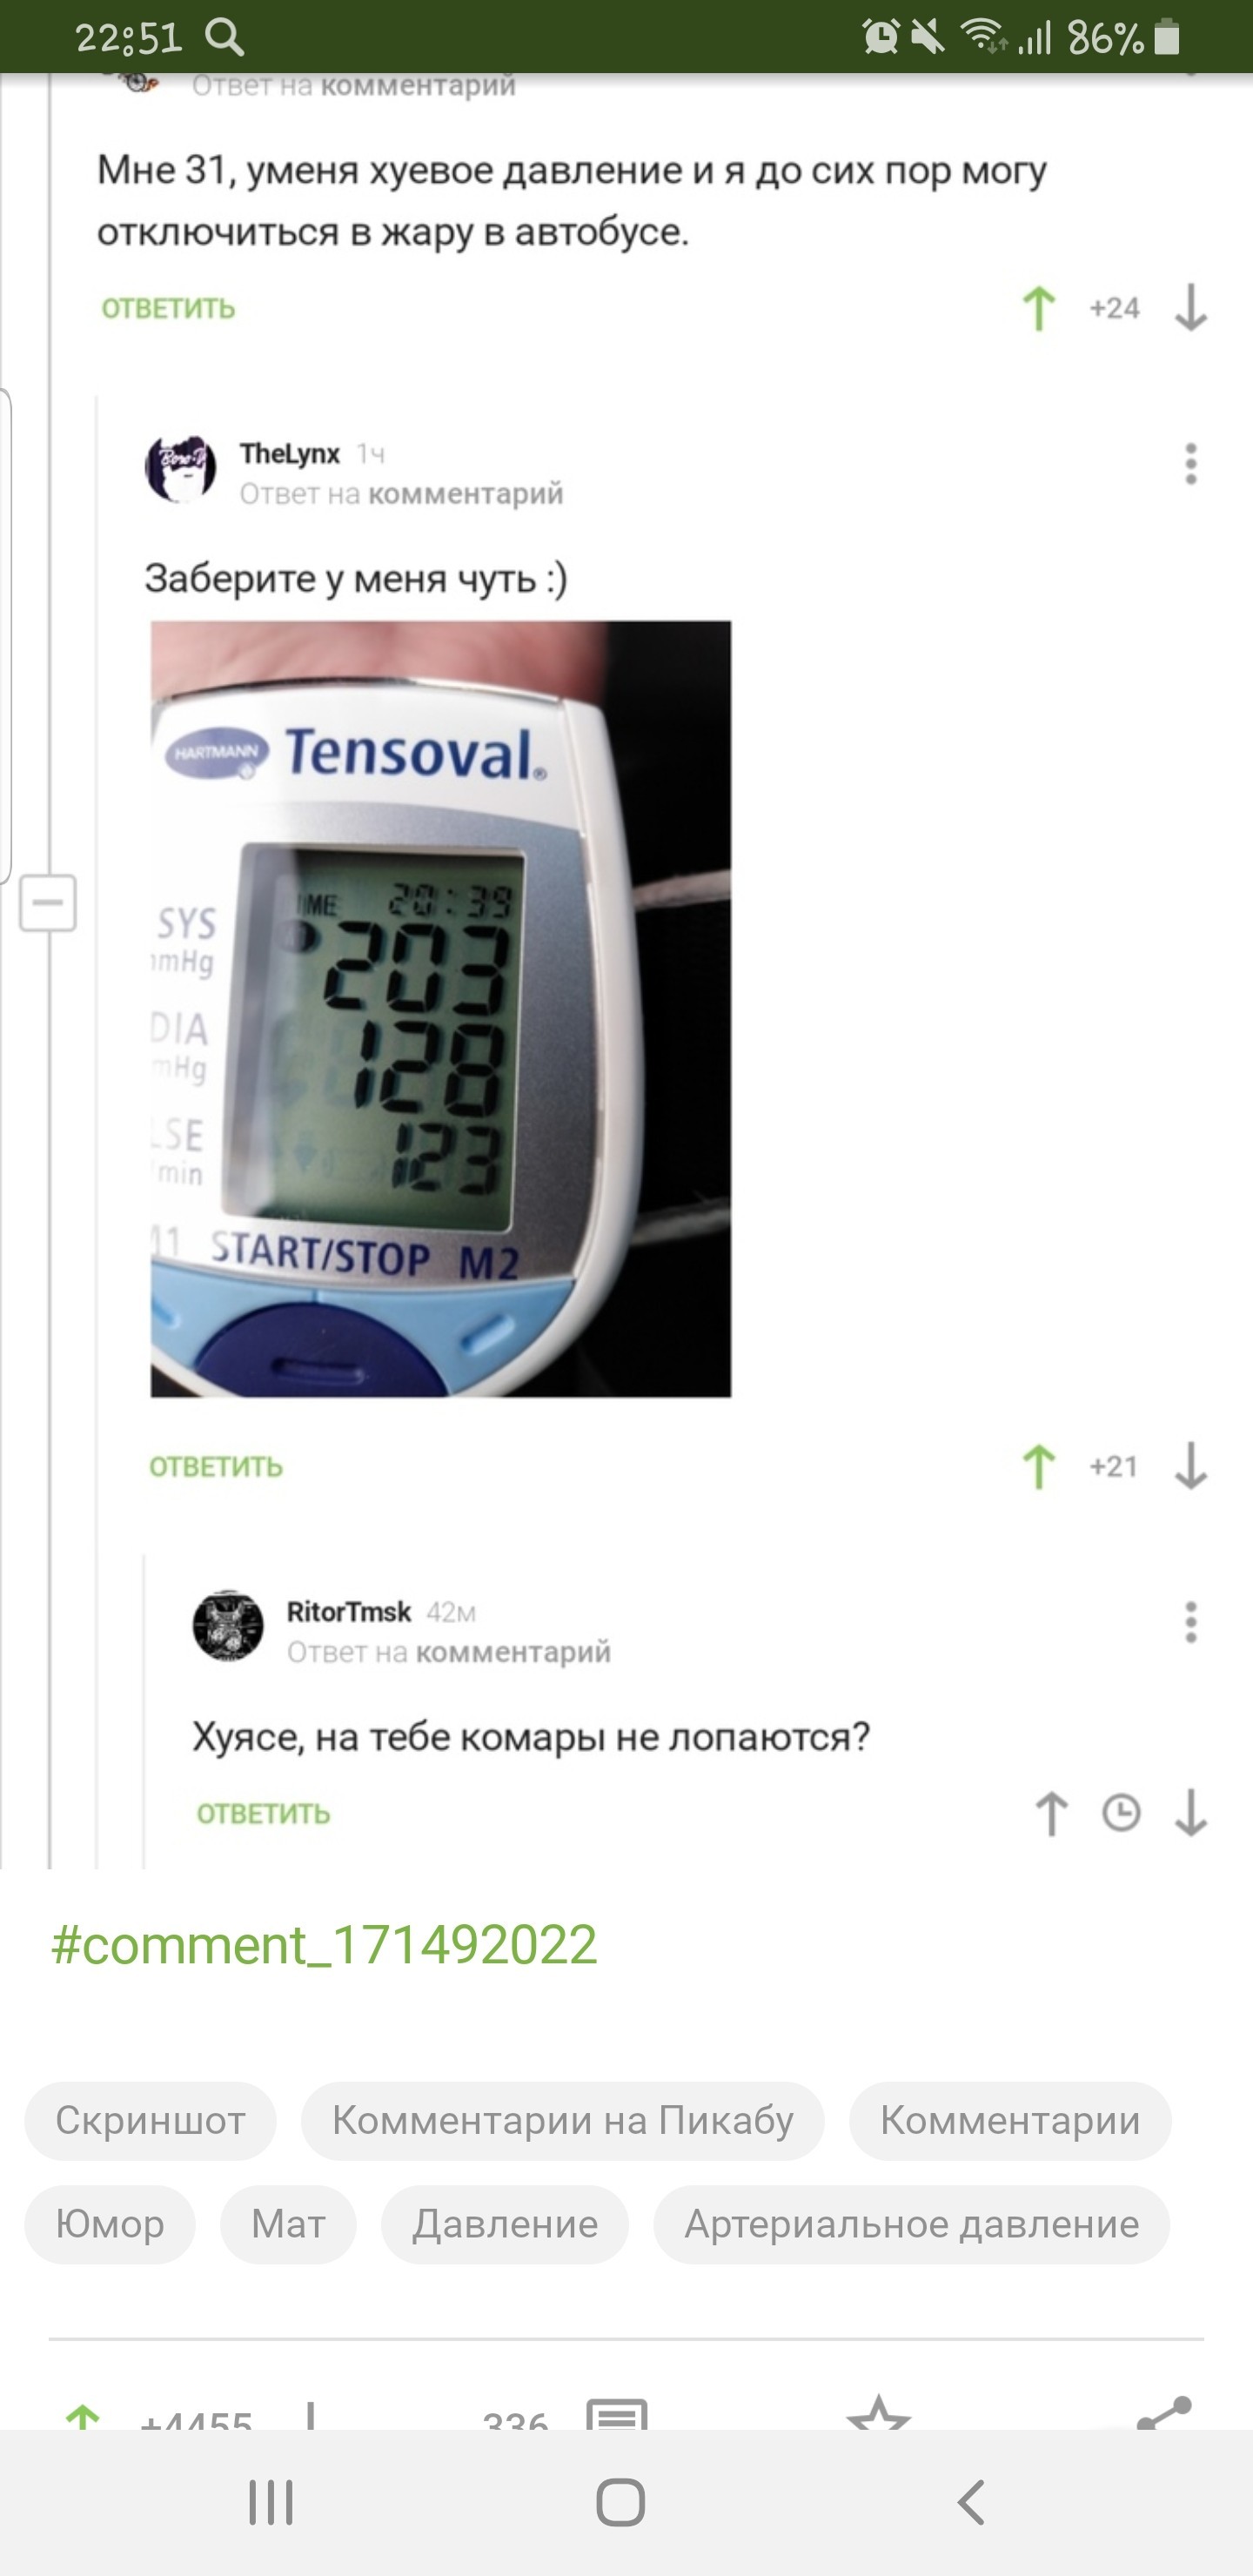The width and height of the screenshot is (1253, 2576).
Task: Tap the Android recent apps button
Action: tap(271, 2502)
